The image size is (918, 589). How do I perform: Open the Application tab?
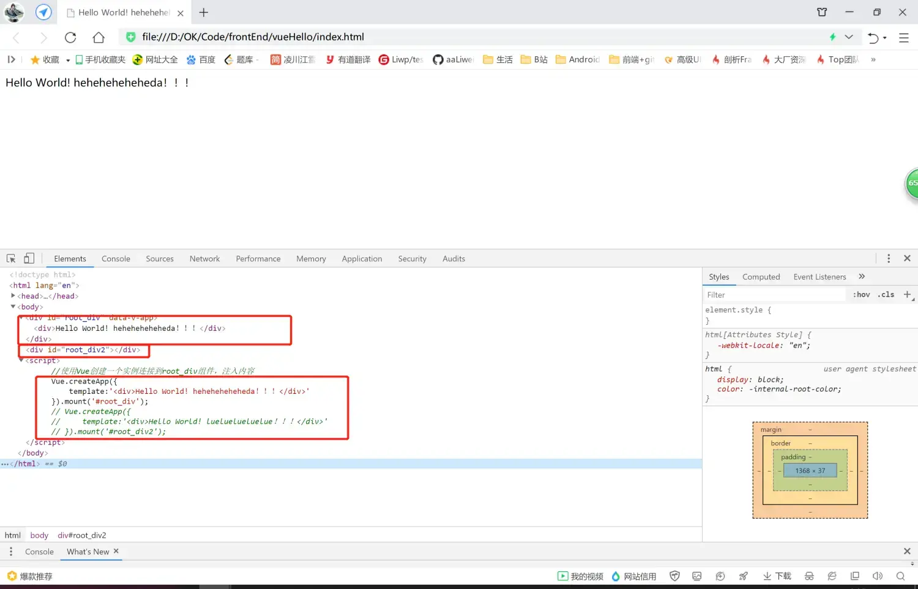[362, 259]
